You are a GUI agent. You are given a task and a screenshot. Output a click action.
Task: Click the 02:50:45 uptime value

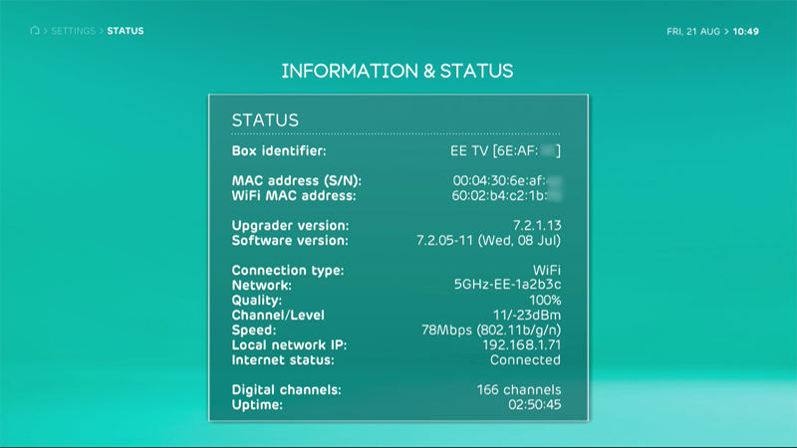(x=535, y=405)
